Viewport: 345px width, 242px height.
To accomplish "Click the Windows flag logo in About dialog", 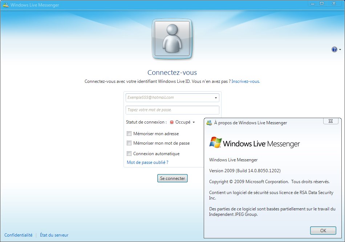I will tap(216, 143).
